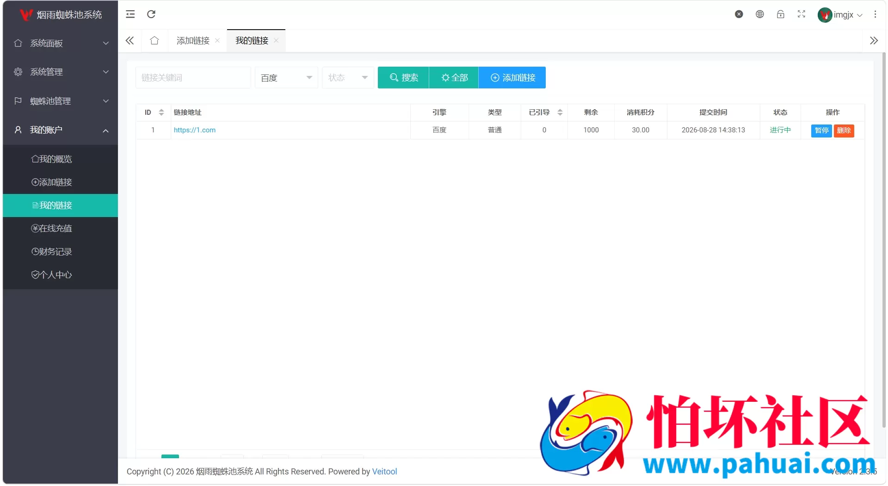Expand the 蜘蛛池管理 menu
Viewport: 888px width, 486px height.
pos(61,101)
